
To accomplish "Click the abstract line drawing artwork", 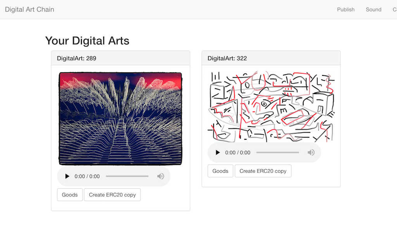I will [x=271, y=107].
